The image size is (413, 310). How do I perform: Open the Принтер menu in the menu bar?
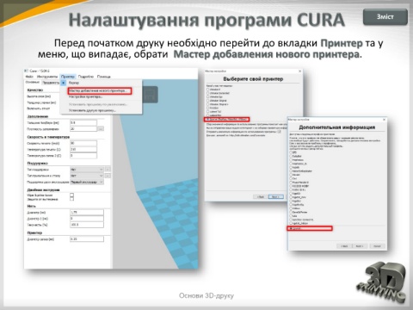(68, 77)
